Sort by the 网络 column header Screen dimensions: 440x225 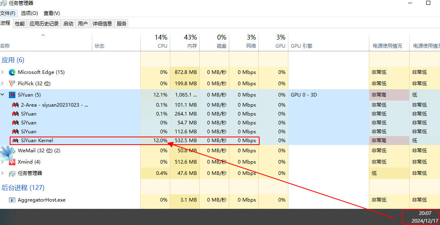click(244, 42)
